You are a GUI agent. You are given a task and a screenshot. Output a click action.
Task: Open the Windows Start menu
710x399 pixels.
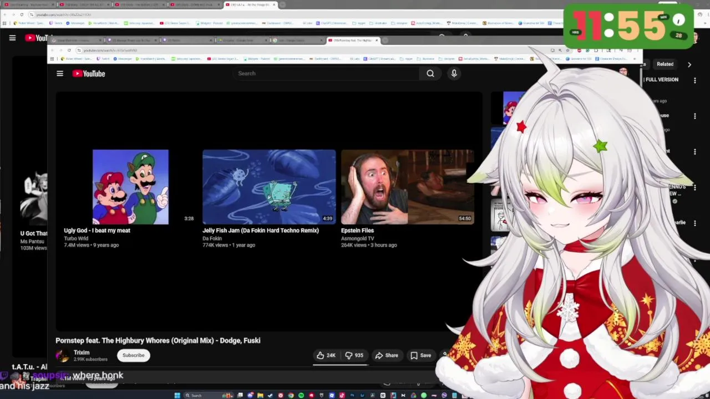pyautogui.click(x=177, y=395)
